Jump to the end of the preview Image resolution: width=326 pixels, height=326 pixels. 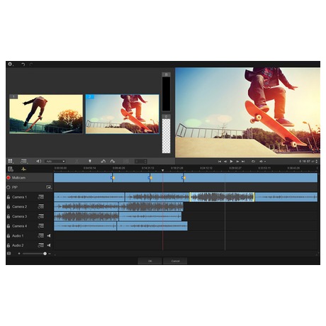(243, 162)
